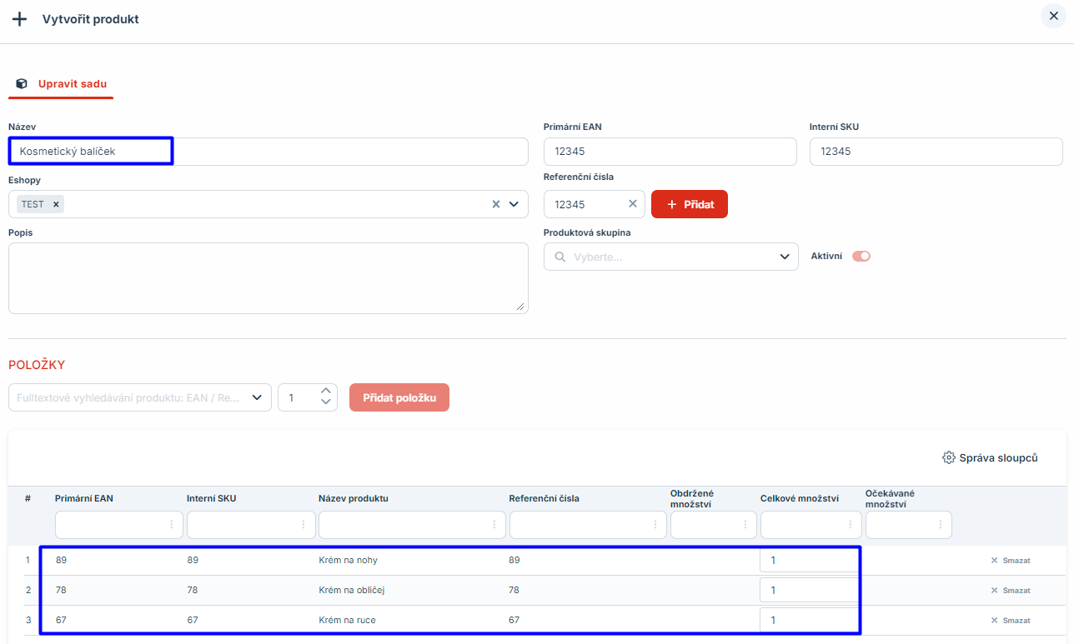The height and width of the screenshot is (644, 1074).
Task: Click the red Přidat button
Action: coord(689,204)
